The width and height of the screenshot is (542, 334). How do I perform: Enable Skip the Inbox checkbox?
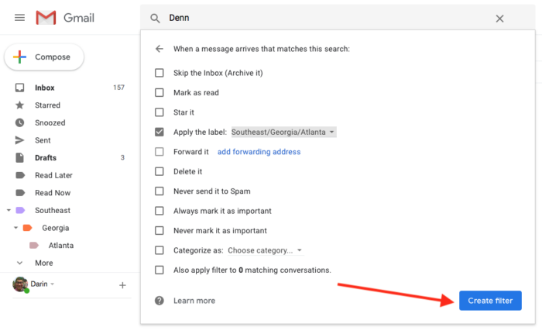pyautogui.click(x=160, y=73)
